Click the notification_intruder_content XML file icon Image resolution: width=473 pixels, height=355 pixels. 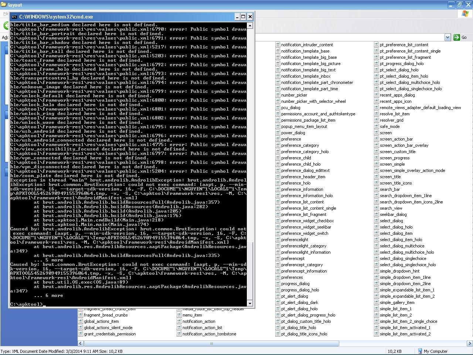tap(278, 45)
